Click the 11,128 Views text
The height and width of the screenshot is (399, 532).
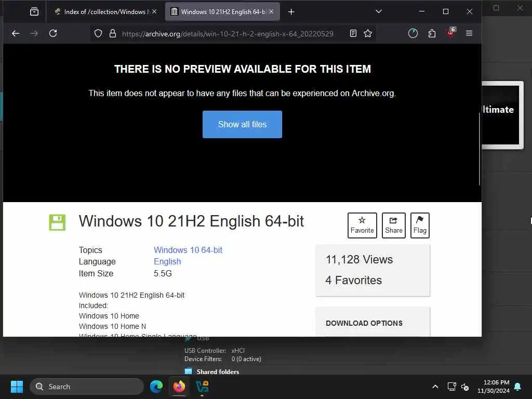[x=360, y=260]
